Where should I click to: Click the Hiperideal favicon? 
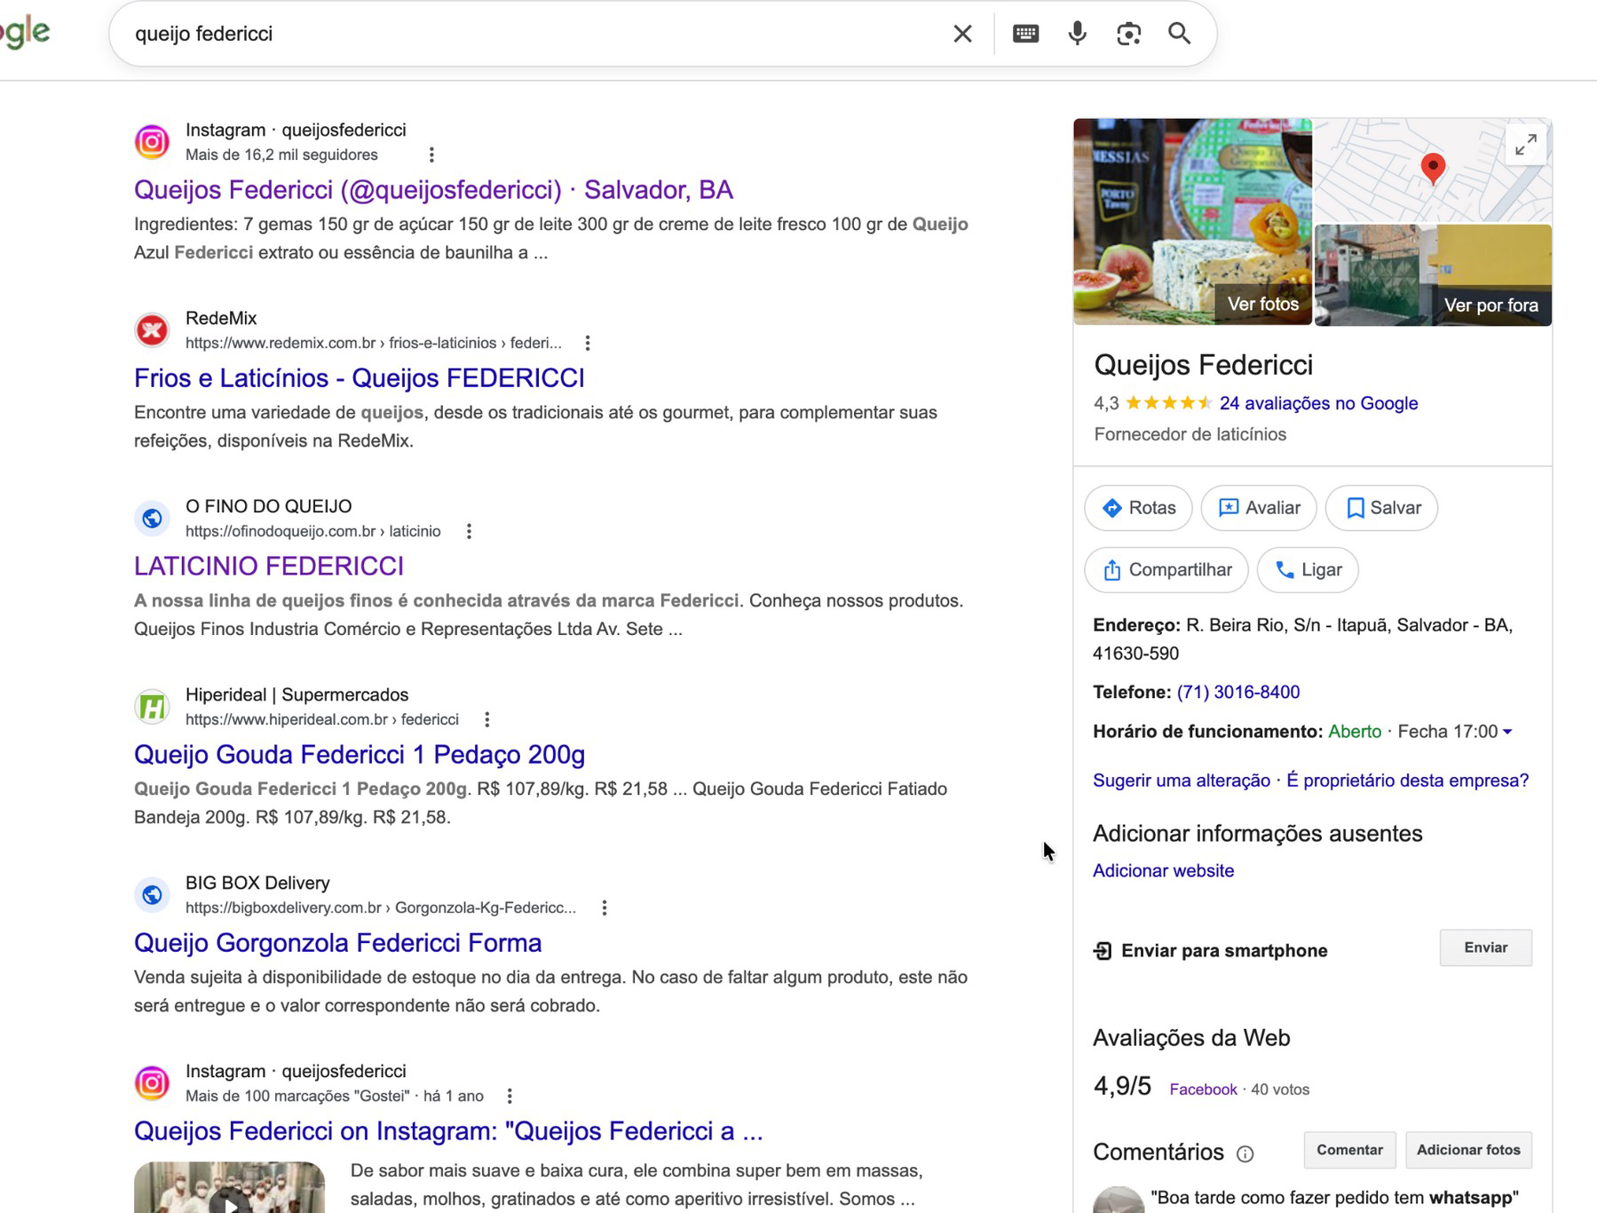152,707
